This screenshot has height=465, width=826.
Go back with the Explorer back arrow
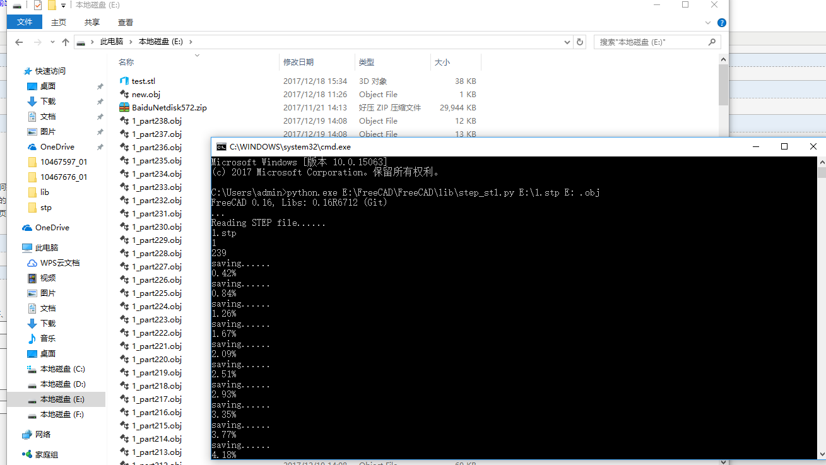(18, 42)
